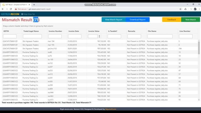Click the Help question mark icon
This screenshot has height=113, width=201.
click(22, 14)
